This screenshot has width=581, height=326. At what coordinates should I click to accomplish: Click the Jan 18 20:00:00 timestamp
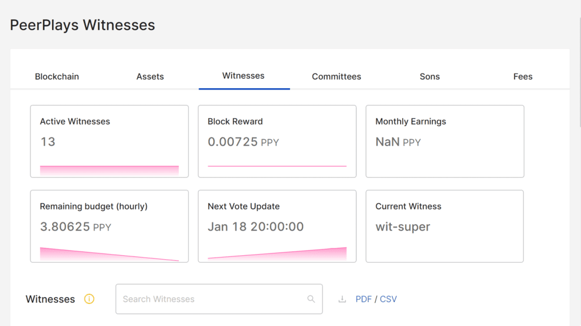coord(256,226)
